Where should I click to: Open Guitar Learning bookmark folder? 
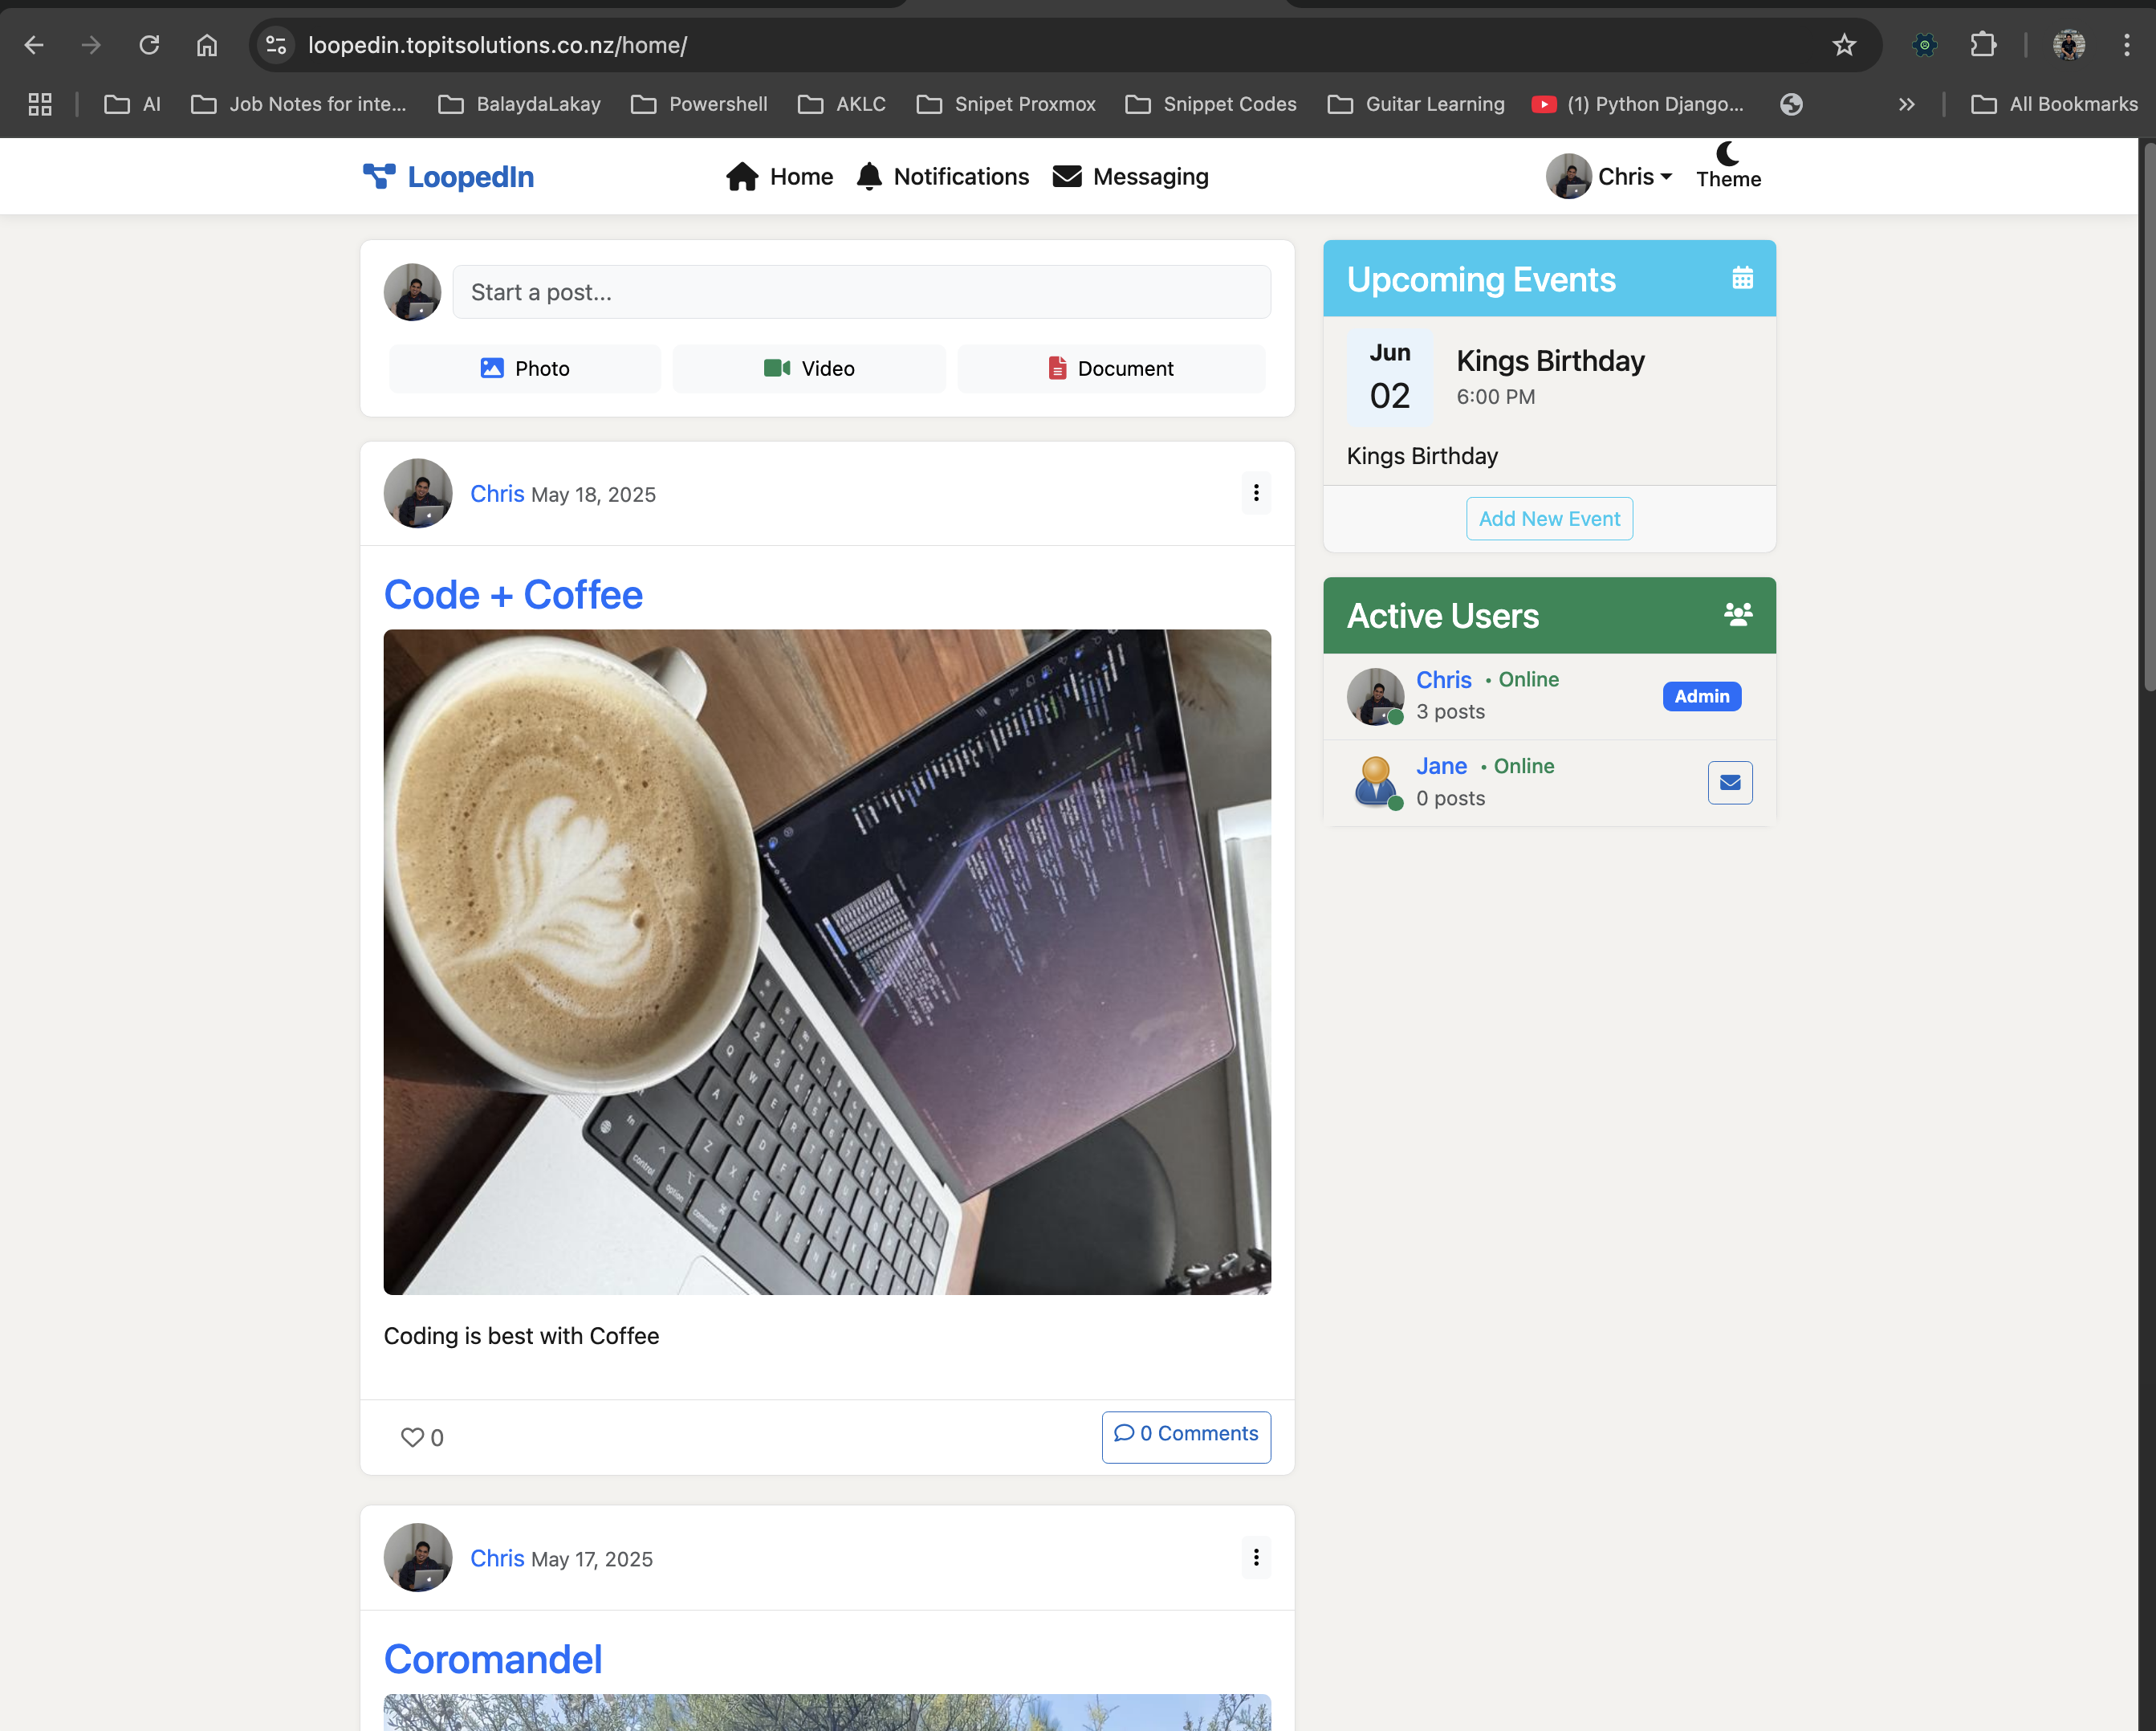1416,104
